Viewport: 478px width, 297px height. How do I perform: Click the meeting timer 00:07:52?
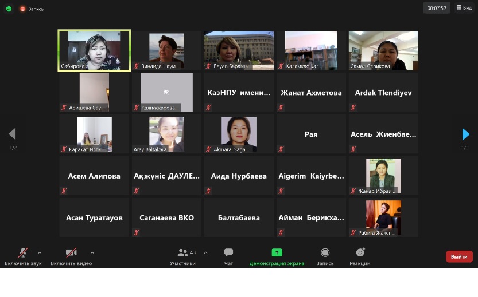[436, 8]
